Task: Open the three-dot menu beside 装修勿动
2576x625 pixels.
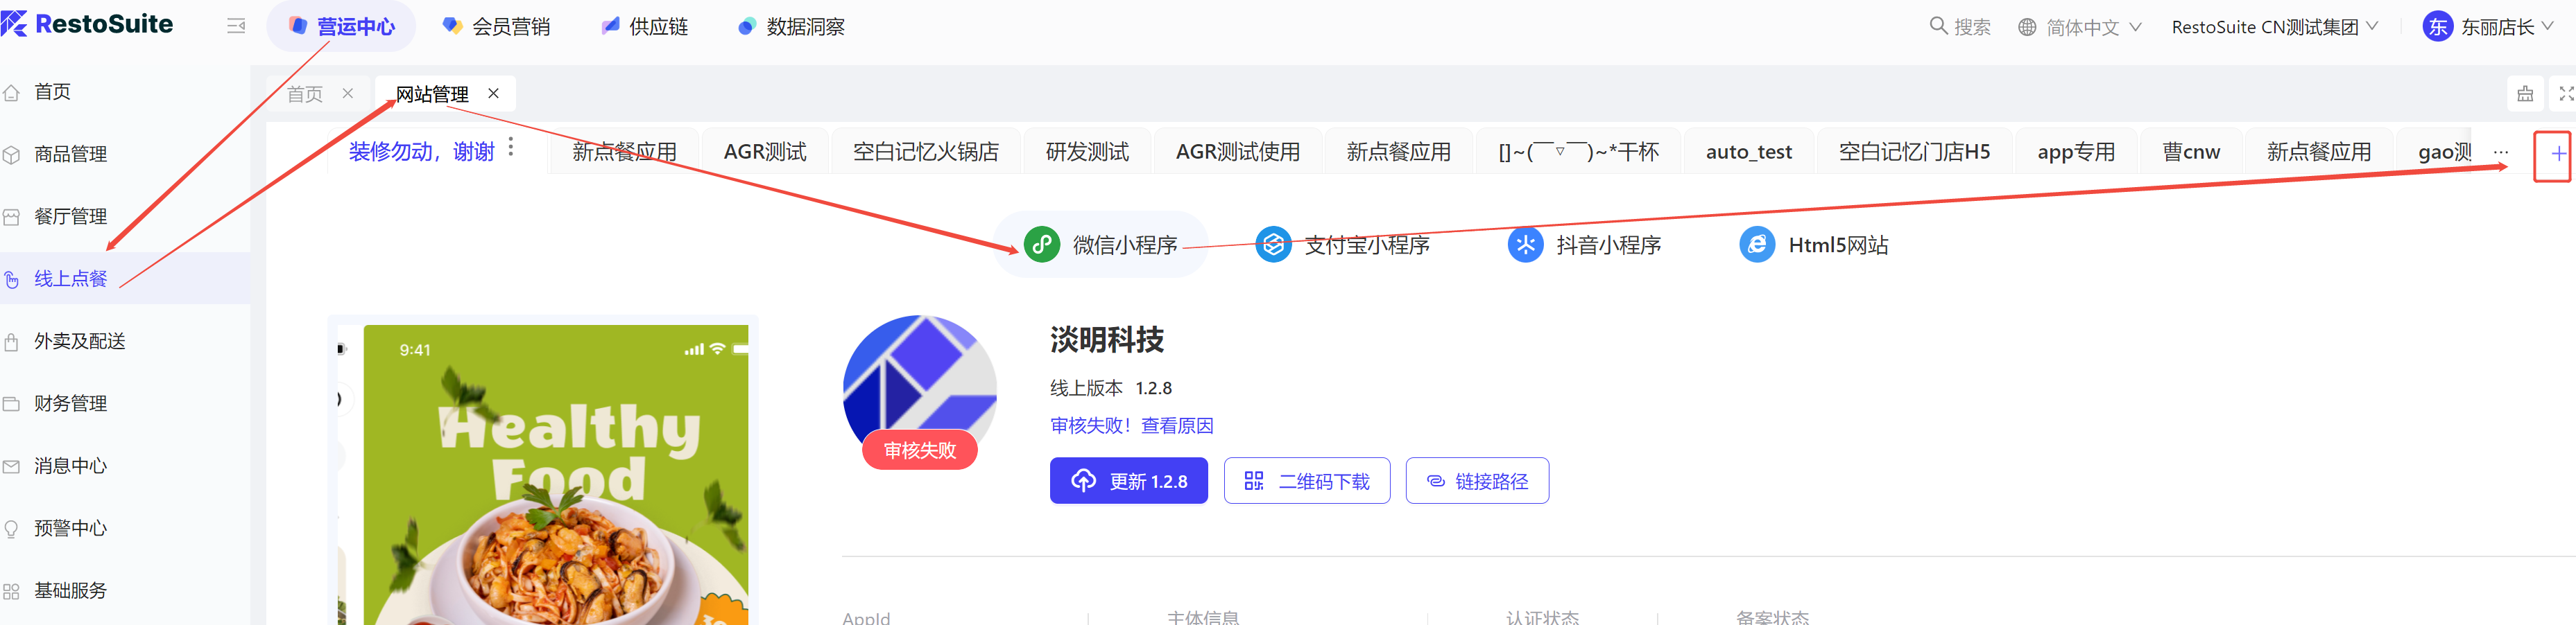Action: 511,148
